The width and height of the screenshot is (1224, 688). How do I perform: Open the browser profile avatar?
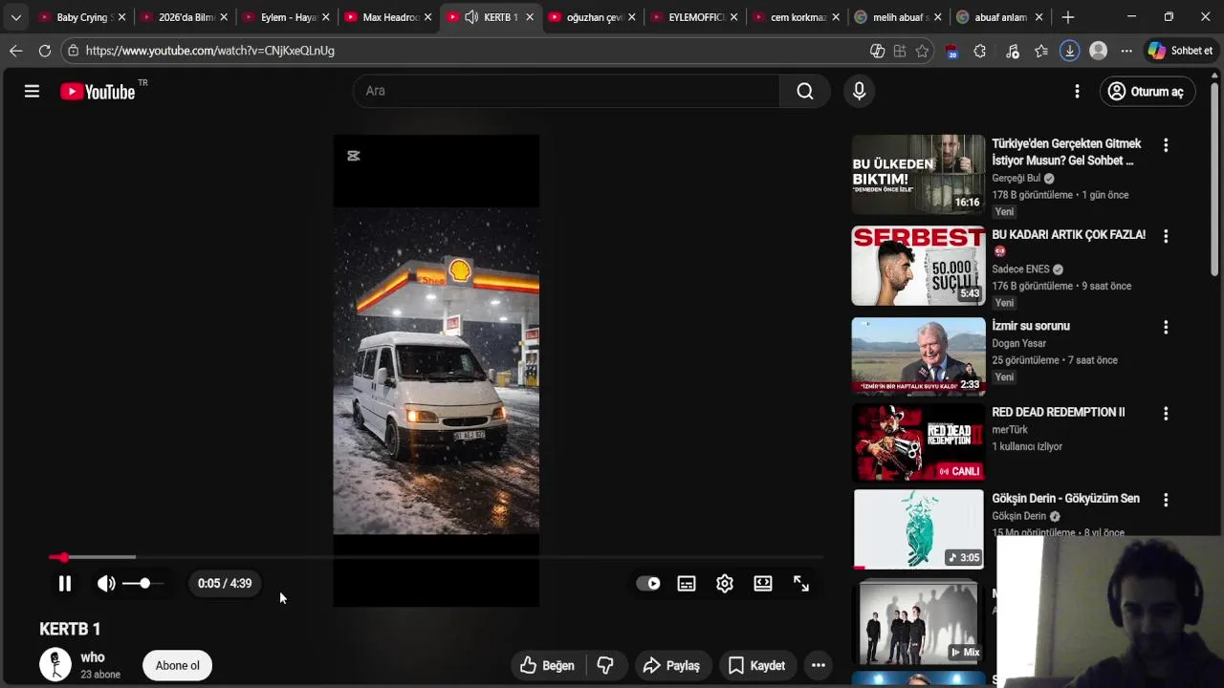click(1099, 51)
